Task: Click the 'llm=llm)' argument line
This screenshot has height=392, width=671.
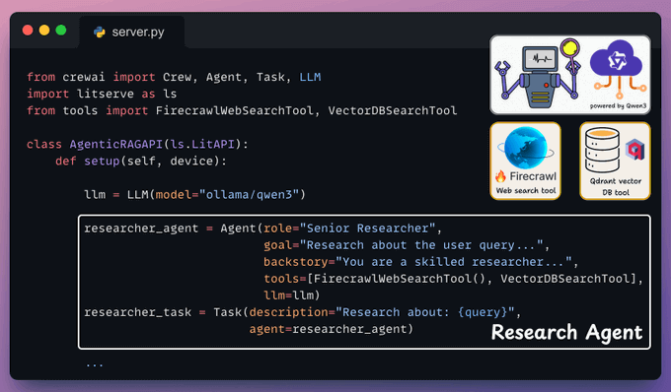Action: (x=291, y=295)
